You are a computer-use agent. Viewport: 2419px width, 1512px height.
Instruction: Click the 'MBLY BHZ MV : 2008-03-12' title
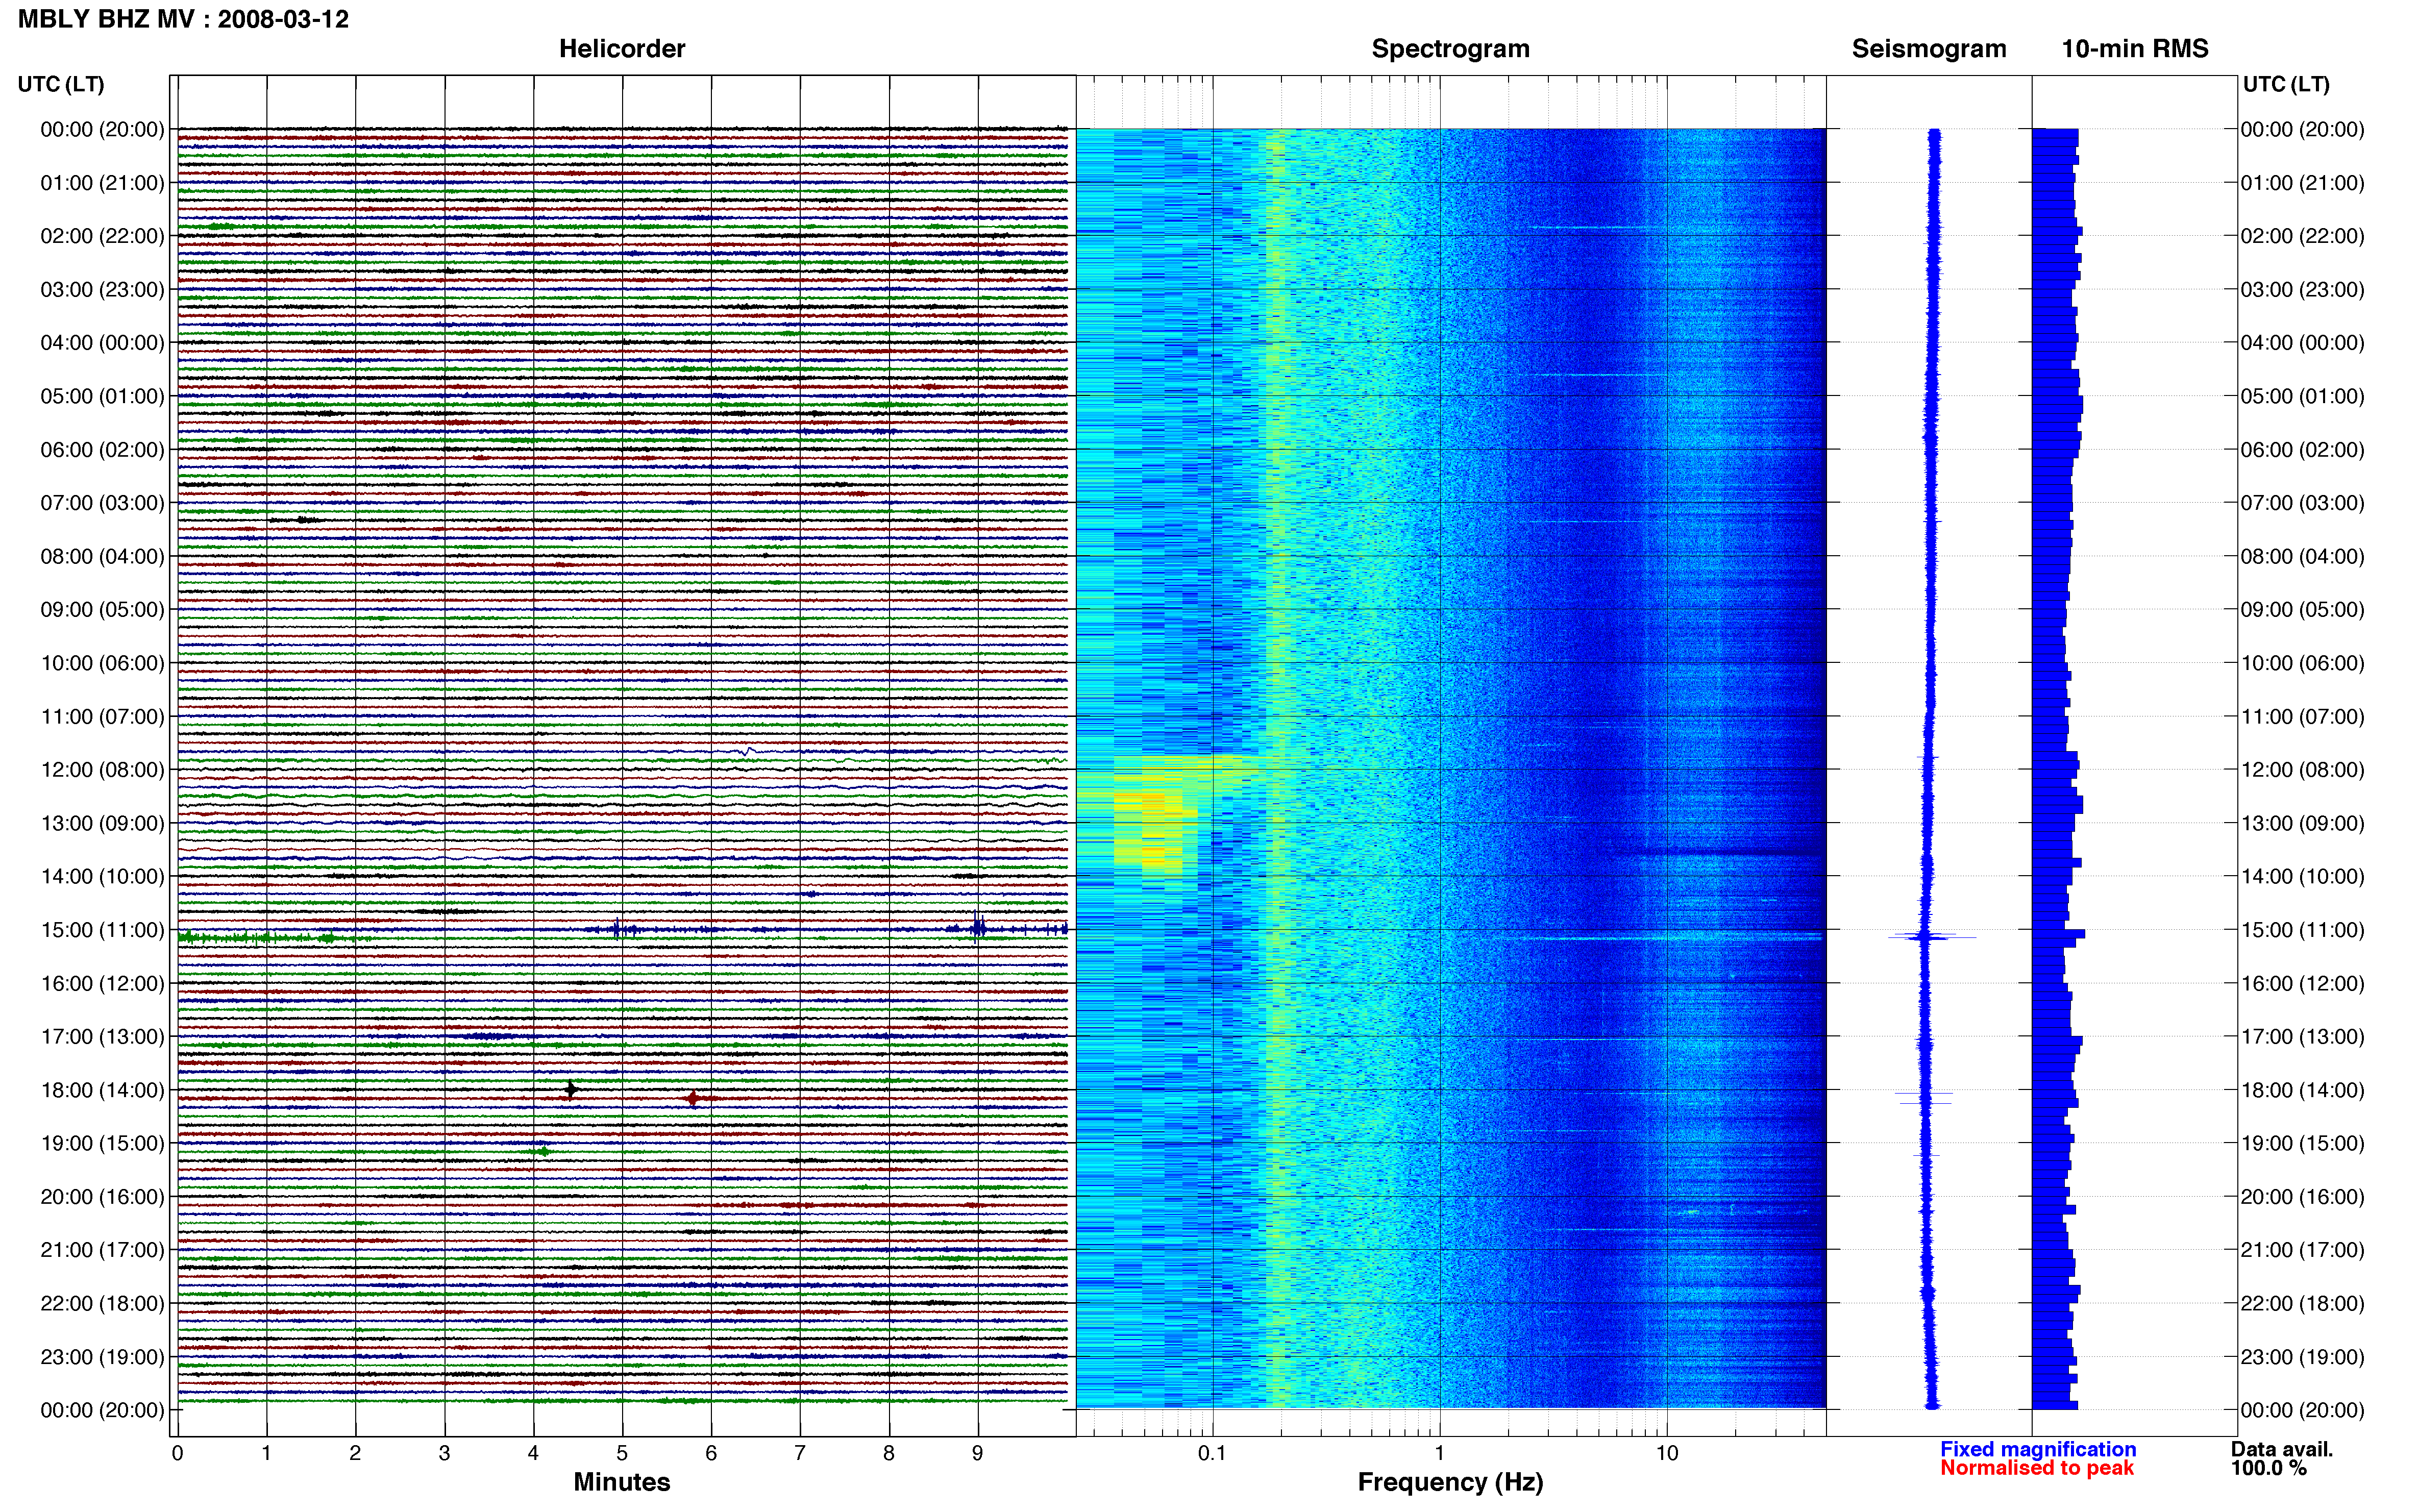click(x=183, y=19)
